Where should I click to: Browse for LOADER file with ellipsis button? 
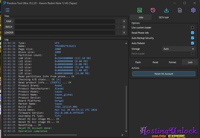(118, 33)
